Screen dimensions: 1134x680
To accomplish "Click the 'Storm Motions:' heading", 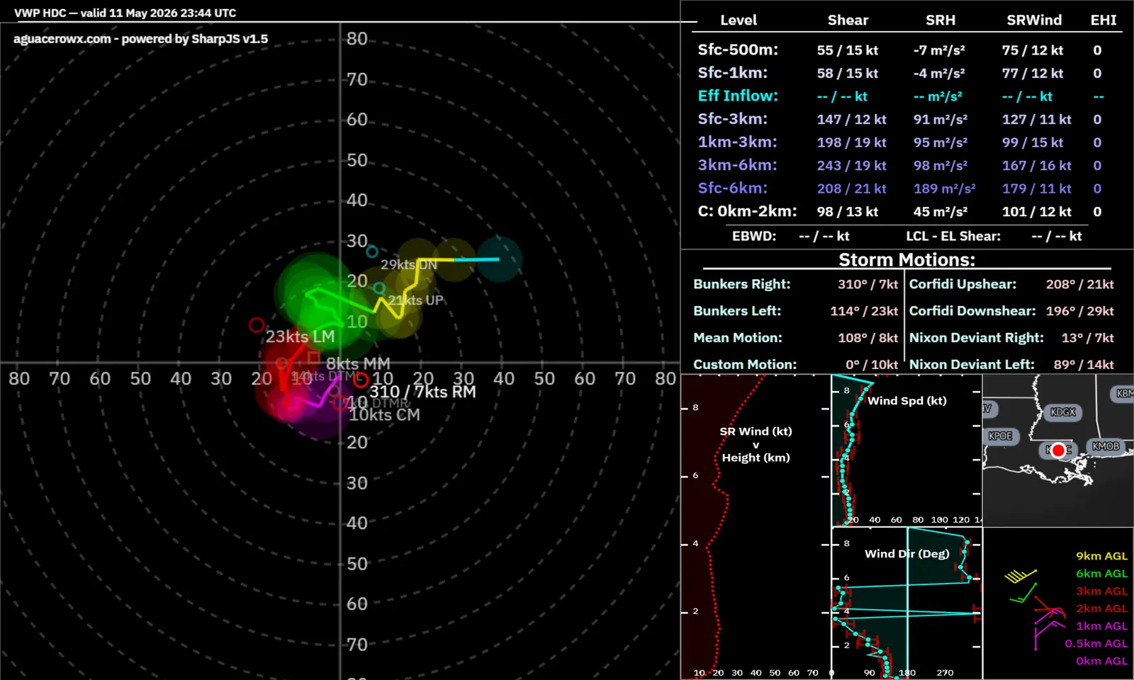I will pos(906,259).
